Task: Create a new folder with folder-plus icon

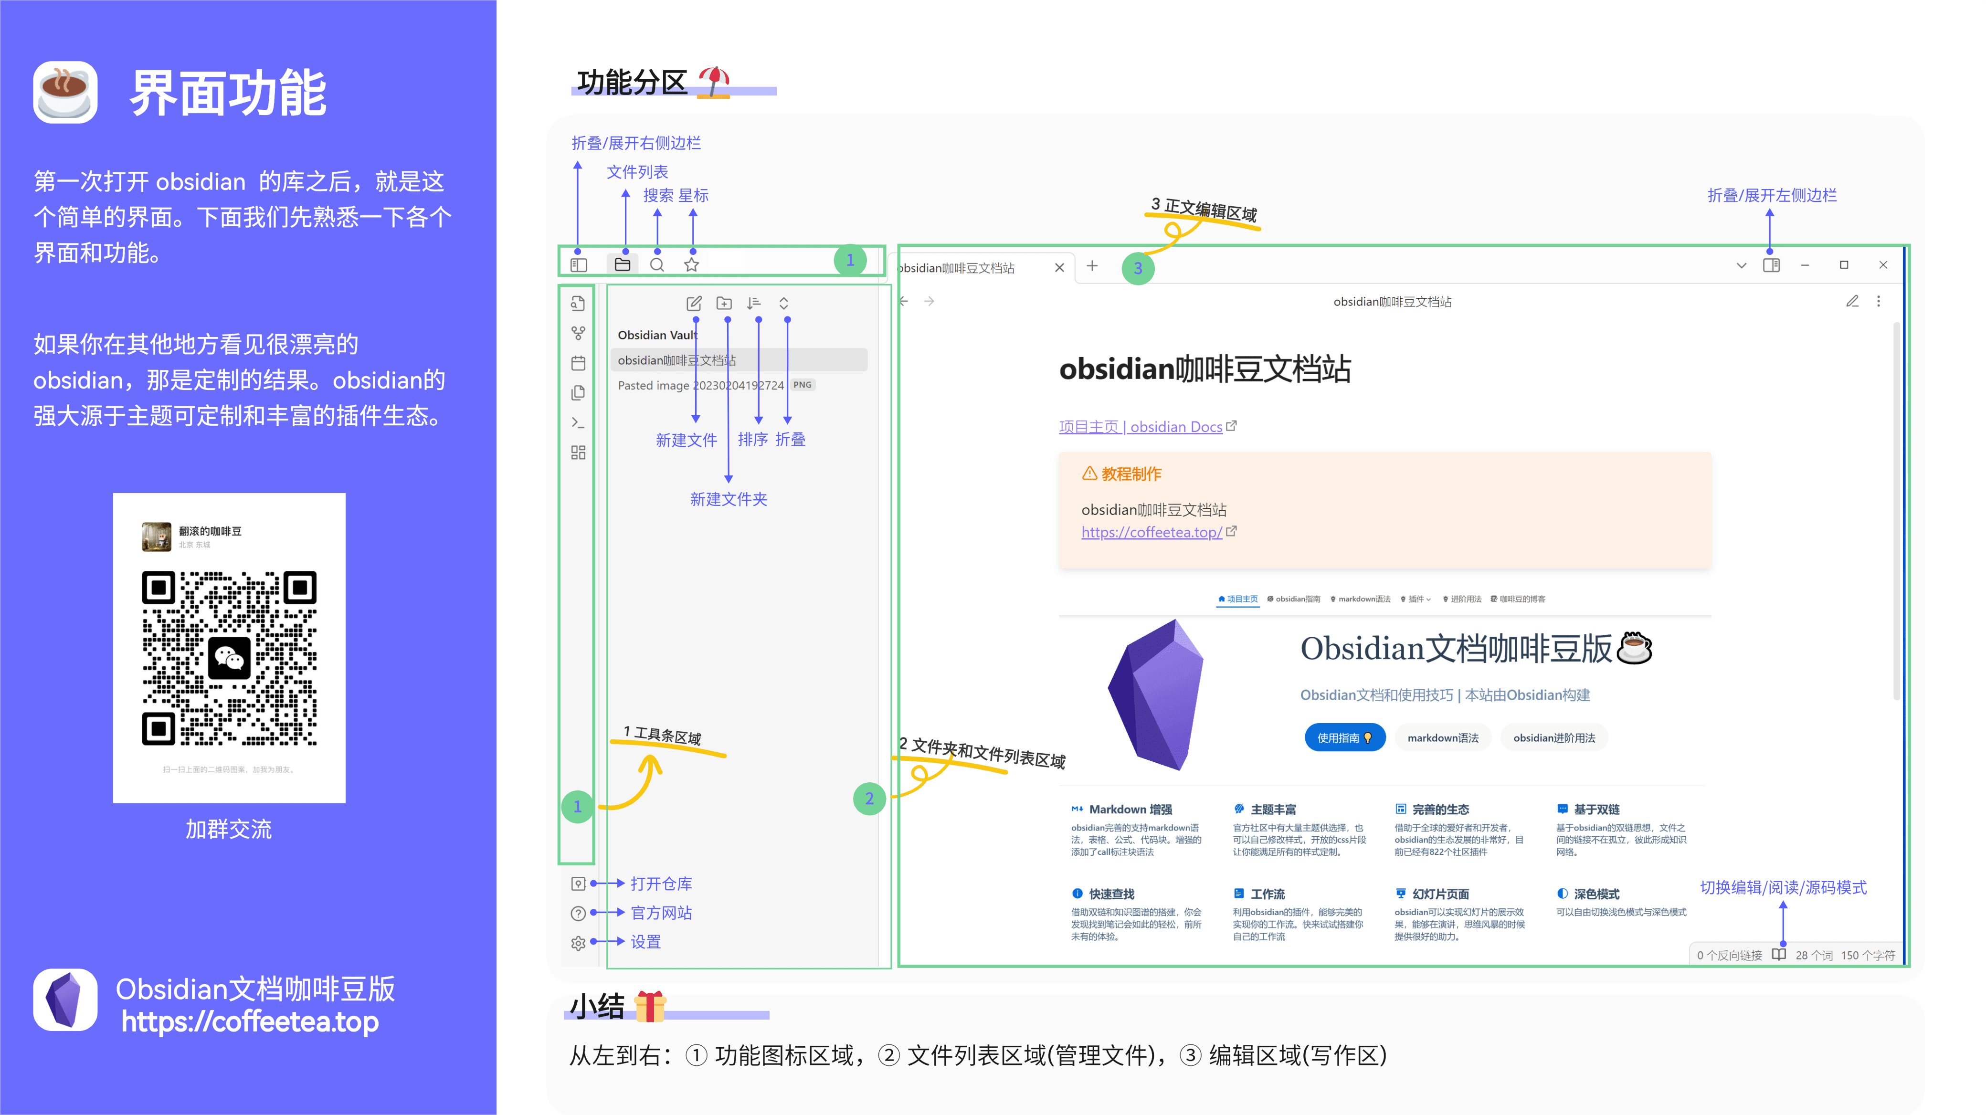Action: pos(724,304)
